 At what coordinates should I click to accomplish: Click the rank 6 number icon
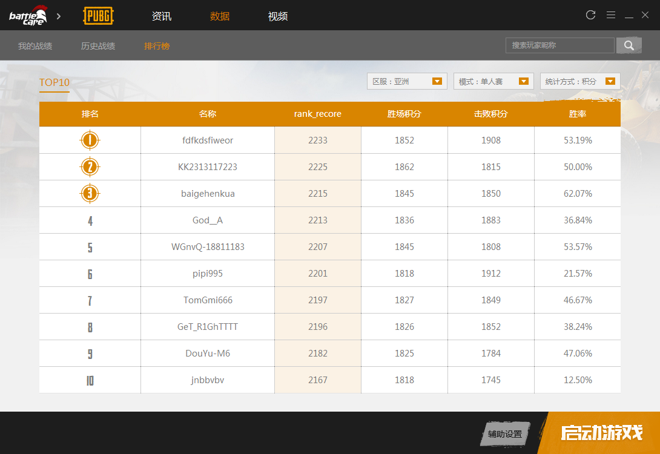(90, 274)
